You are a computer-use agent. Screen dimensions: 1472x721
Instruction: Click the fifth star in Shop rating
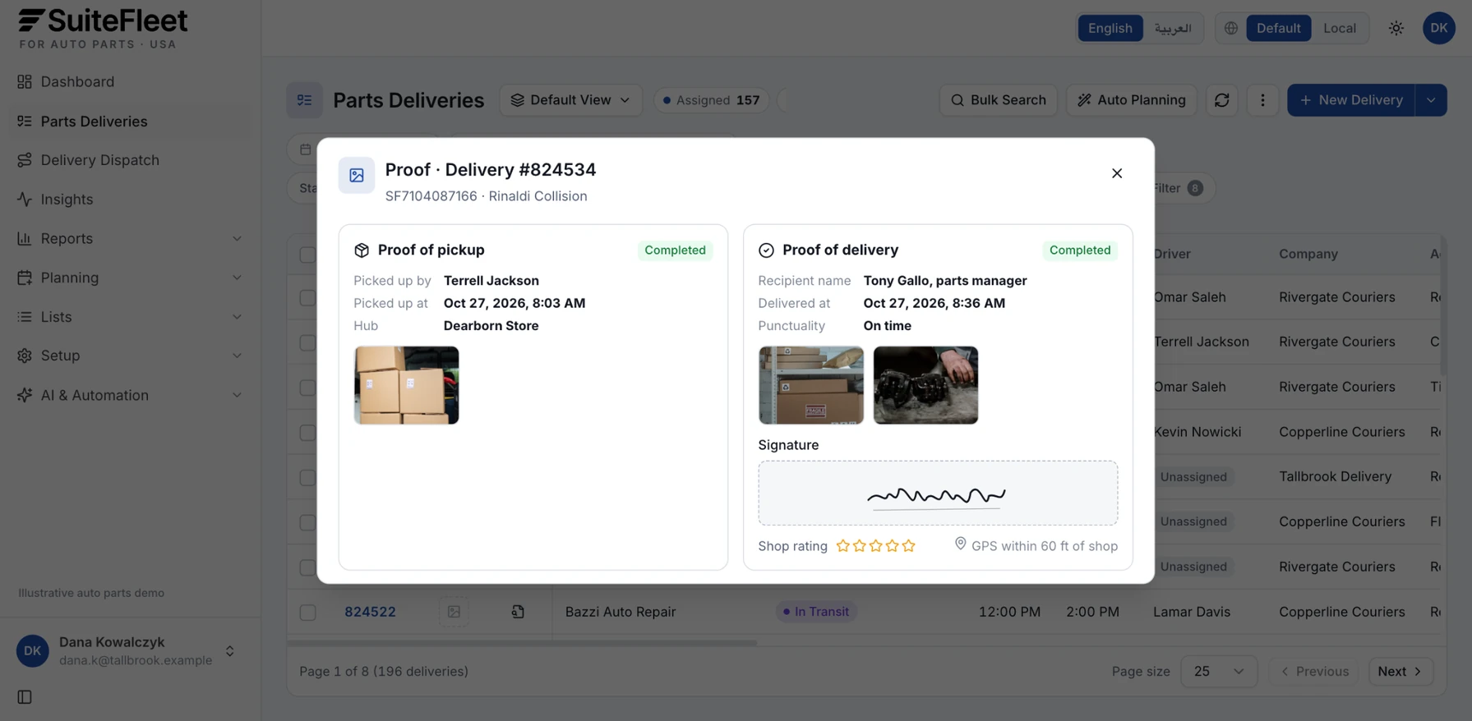908,546
